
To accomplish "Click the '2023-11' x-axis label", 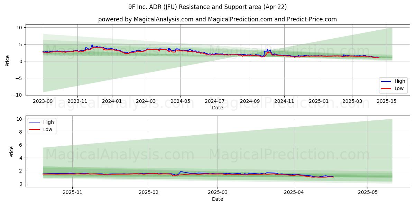I will pos(77,101).
